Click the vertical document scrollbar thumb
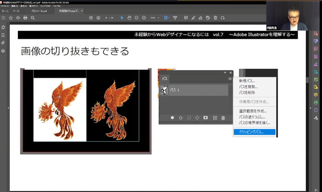This screenshot has width=322, height=192. pyautogui.click(x=308, y=80)
